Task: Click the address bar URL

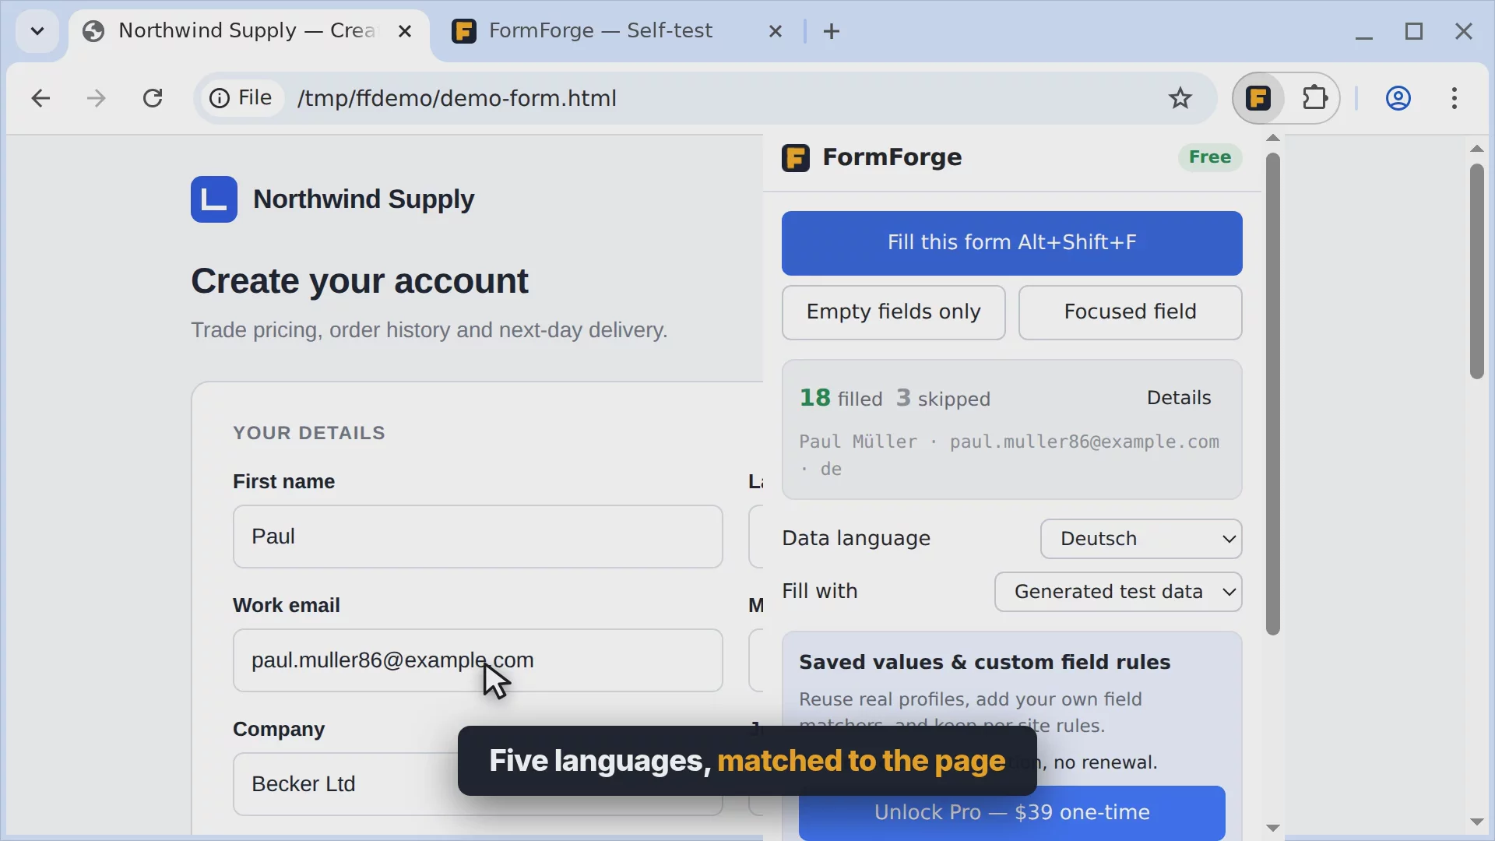Action: click(x=456, y=98)
